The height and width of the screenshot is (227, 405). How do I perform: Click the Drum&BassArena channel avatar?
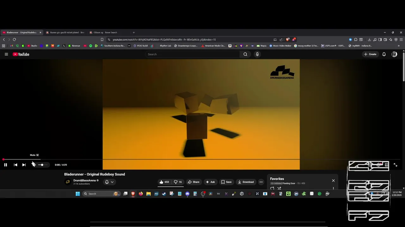(x=68, y=182)
